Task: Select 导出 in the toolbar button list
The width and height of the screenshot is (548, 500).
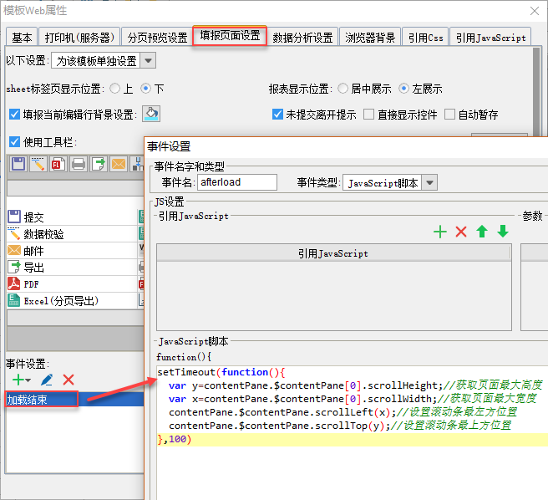Action: pyautogui.click(x=72, y=268)
